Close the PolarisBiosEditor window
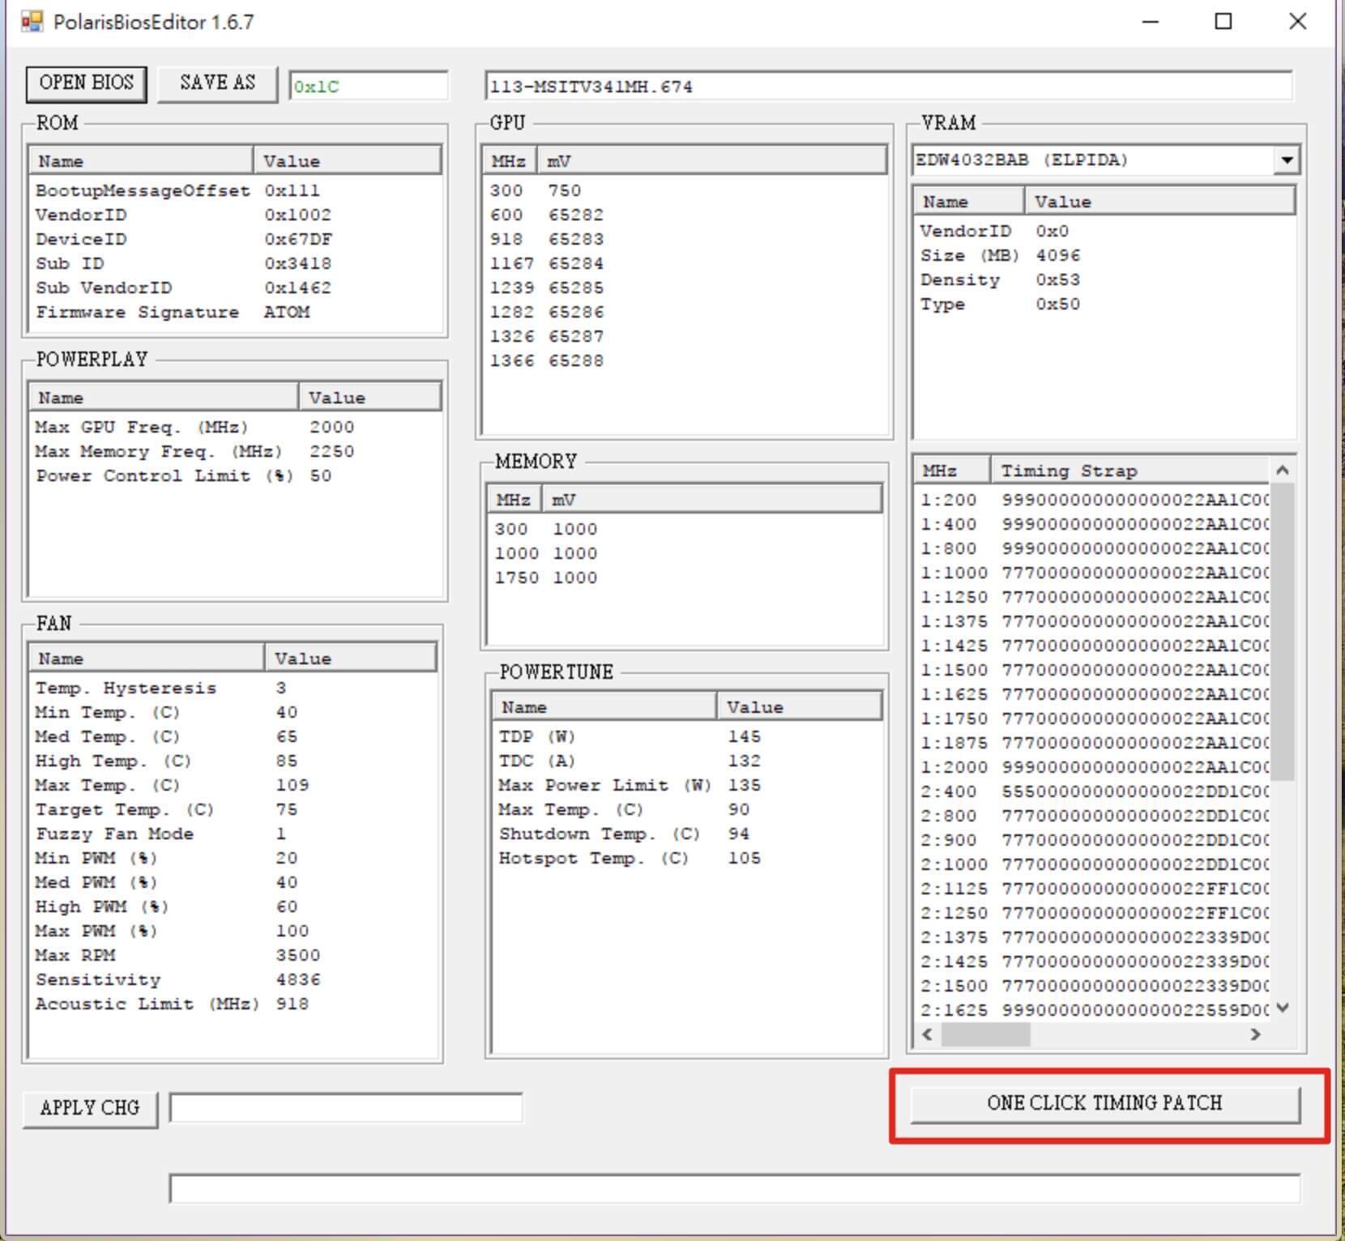 pyautogui.click(x=1298, y=22)
